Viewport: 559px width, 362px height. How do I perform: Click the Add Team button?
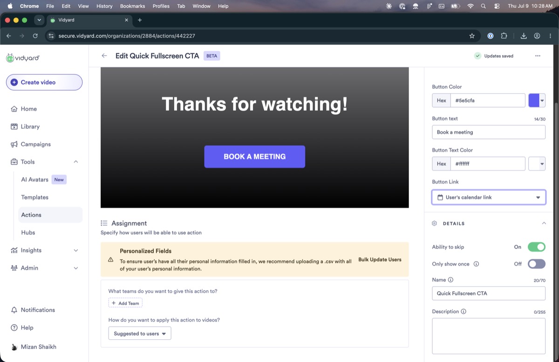[x=125, y=303]
